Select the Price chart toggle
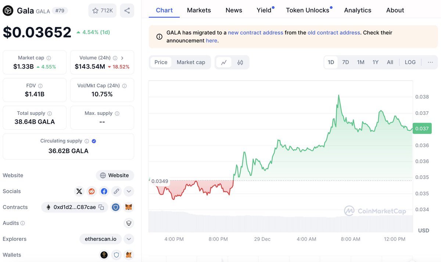 (161, 62)
